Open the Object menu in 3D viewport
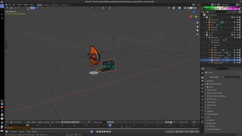 pyautogui.click(x=42, y=8)
